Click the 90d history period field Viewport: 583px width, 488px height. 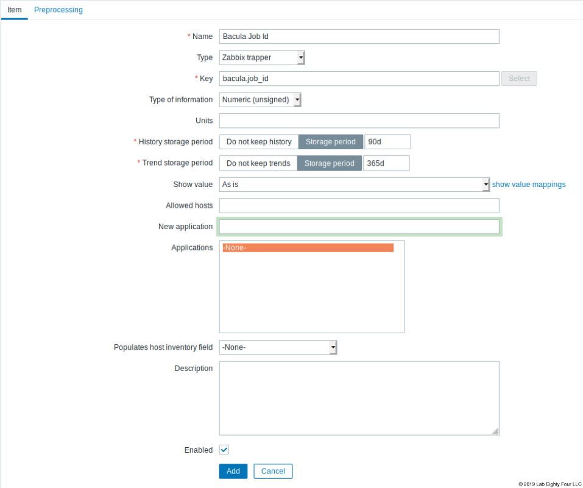tap(387, 142)
